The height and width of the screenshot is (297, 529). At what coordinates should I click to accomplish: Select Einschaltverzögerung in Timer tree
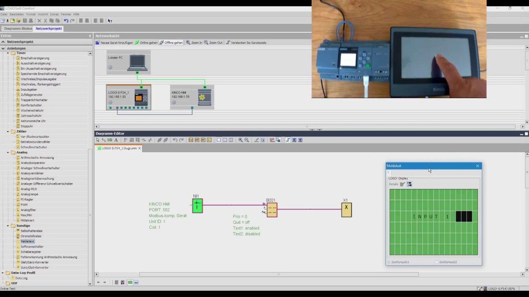[x=35, y=58]
